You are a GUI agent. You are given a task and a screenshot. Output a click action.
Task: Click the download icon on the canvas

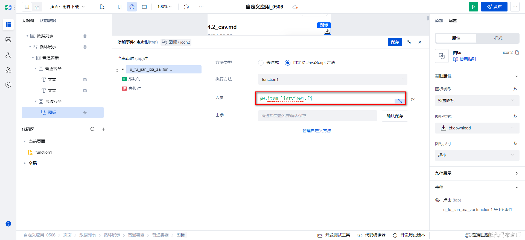[x=327, y=31]
